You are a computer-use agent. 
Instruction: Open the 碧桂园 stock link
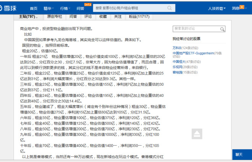[x=178, y=72]
